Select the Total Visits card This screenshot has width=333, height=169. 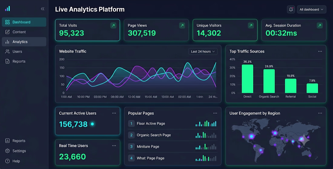(87, 30)
